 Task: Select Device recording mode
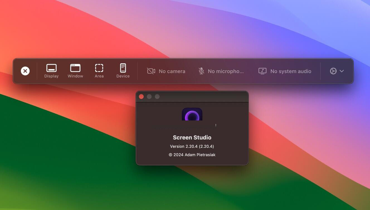(x=123, y=71)
